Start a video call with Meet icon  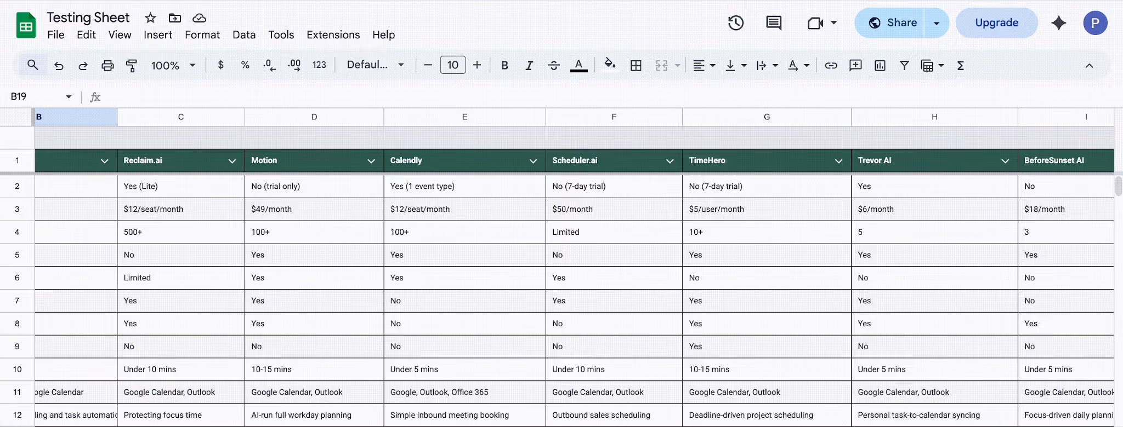[815, 23]
